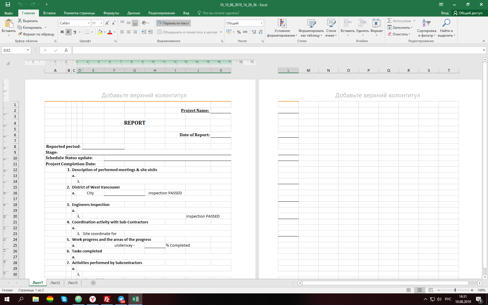Click the Копировать button

coord(30,27)
